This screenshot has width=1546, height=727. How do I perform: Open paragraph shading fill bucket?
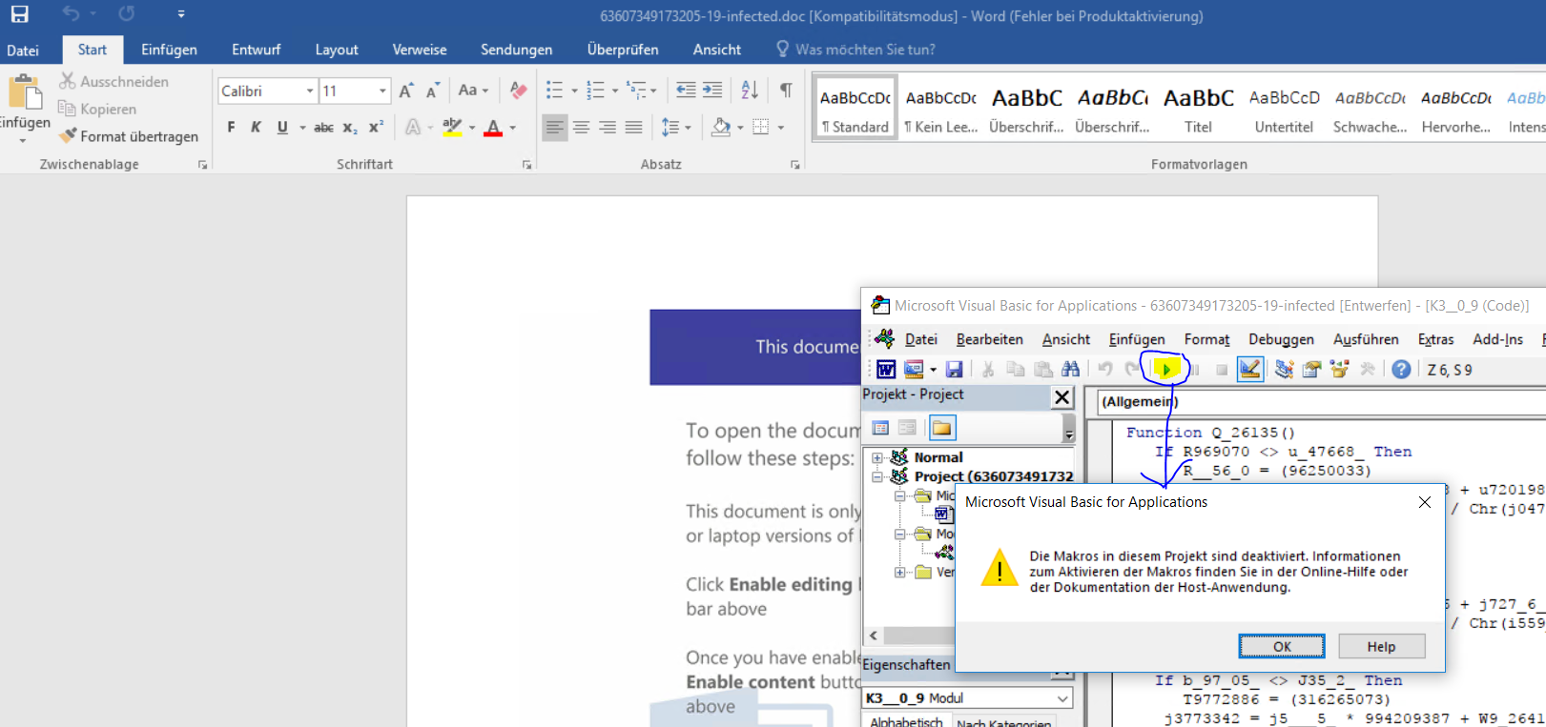[721, 127]
